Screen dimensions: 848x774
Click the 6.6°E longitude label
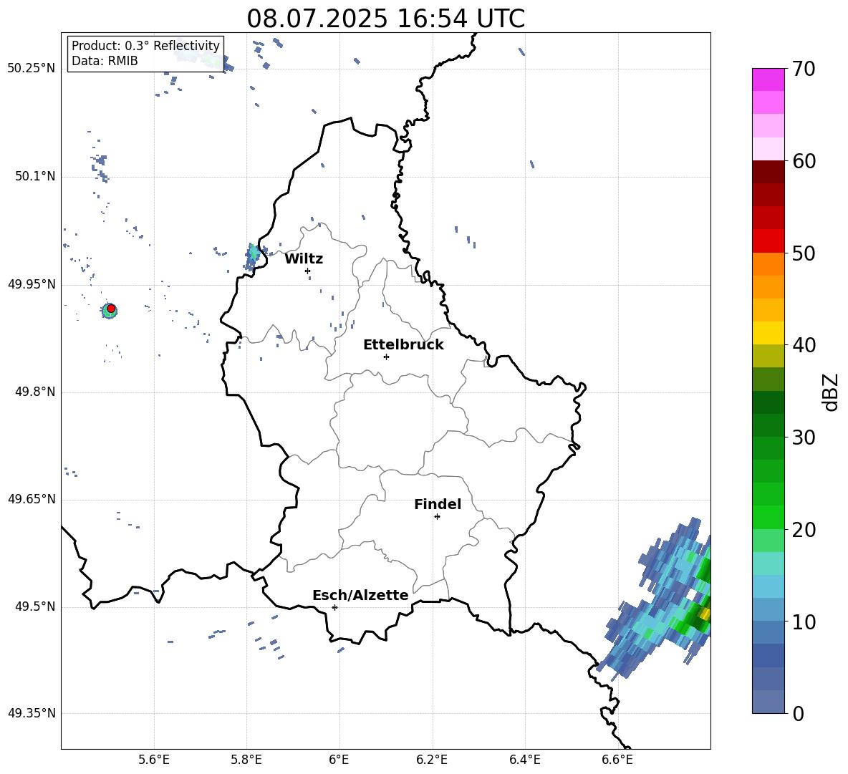pyautogui.click(x=617, y=760)
